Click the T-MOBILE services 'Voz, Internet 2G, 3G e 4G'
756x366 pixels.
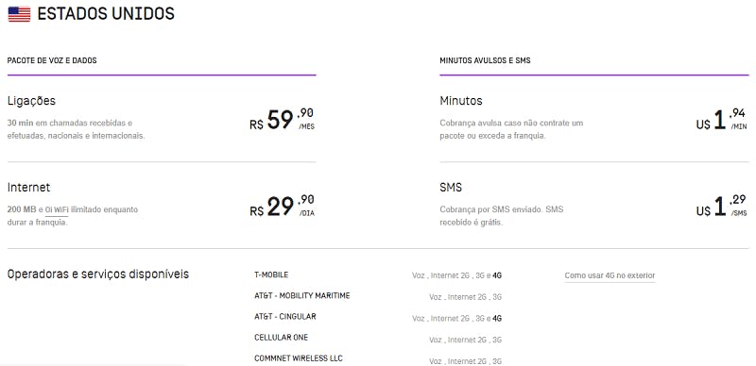pyautogui.click(x=456, y=276)
